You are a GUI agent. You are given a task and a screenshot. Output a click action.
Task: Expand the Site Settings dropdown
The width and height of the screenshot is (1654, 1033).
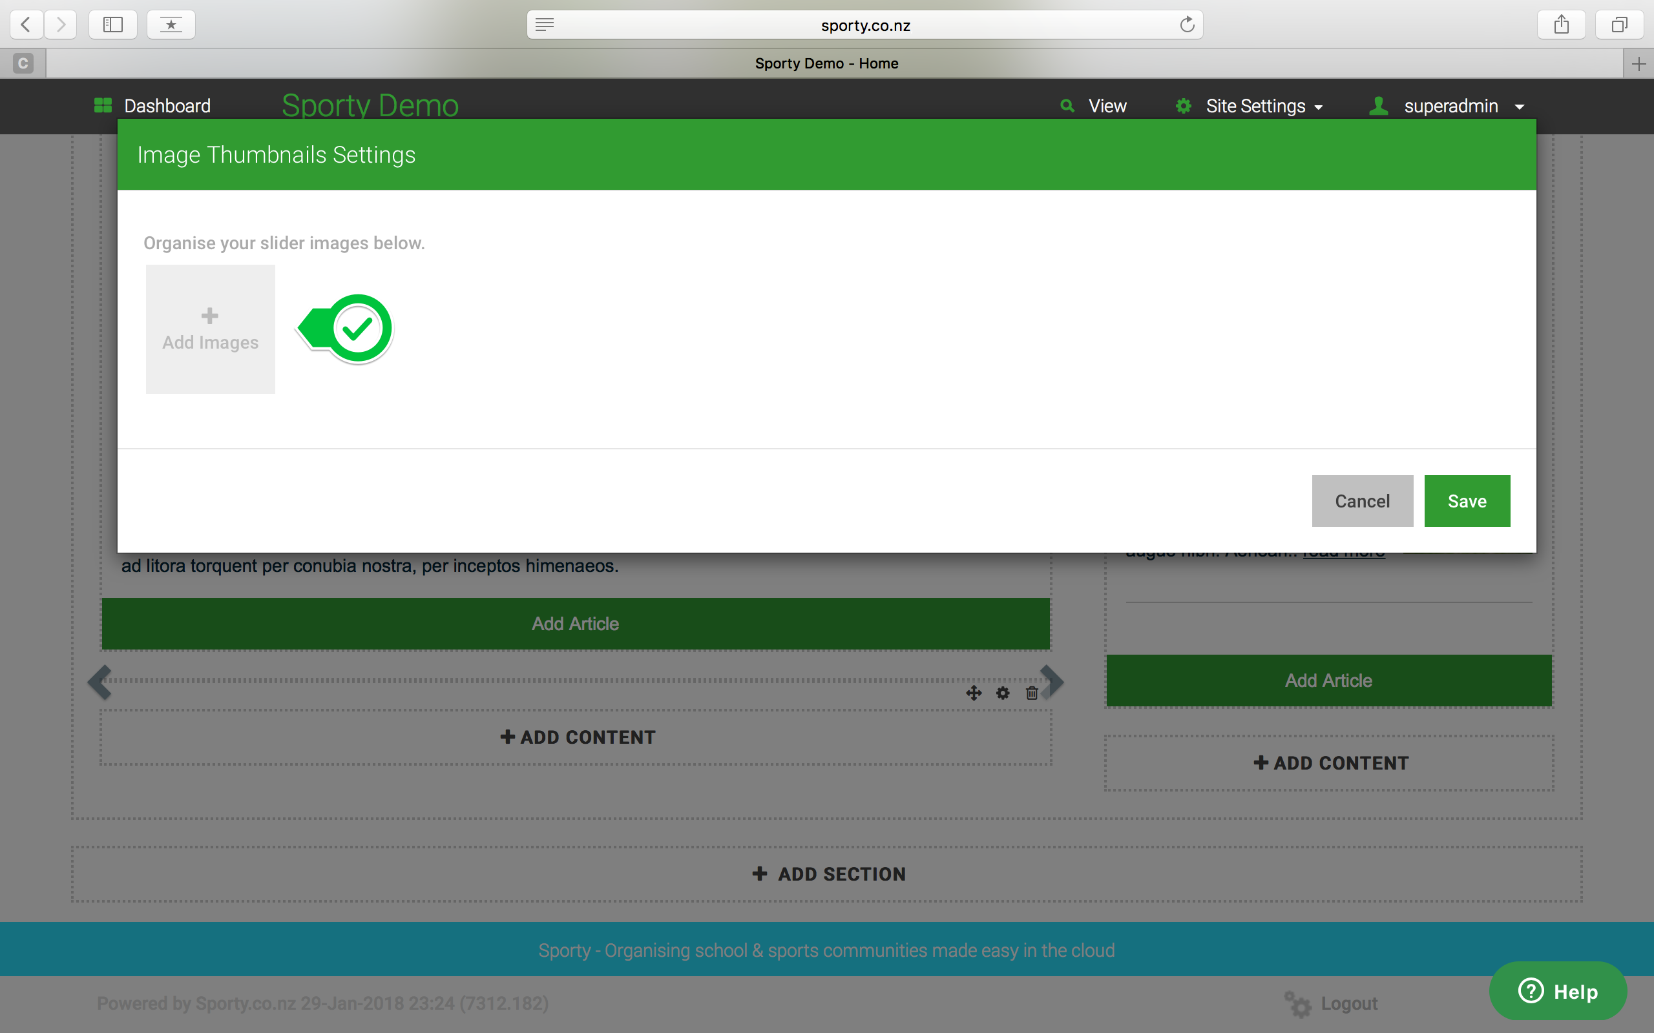click(x=1264, y=106)
